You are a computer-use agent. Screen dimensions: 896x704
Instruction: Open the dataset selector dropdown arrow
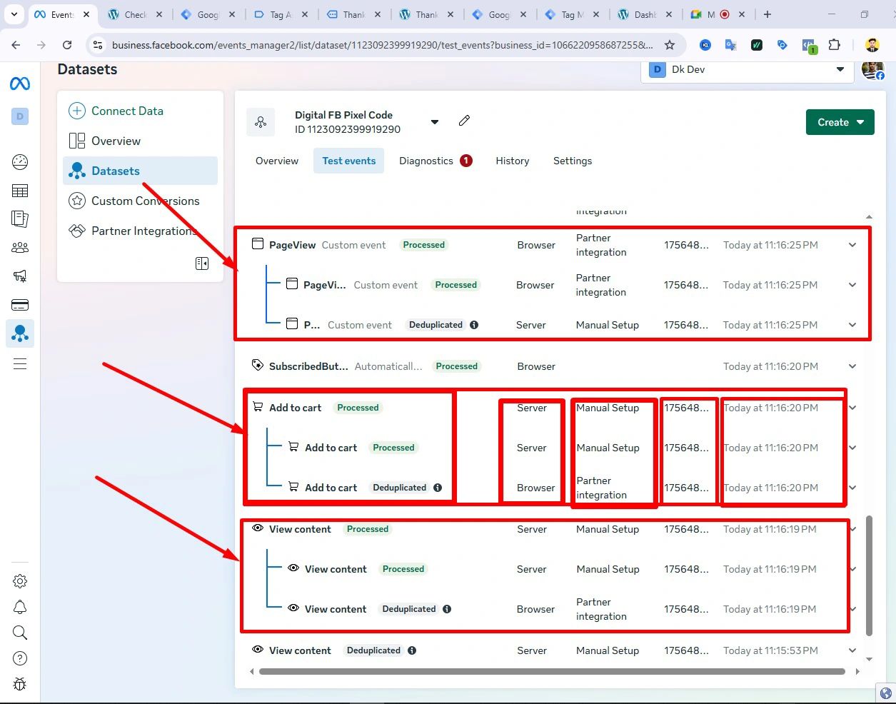[x=434, y=122]
